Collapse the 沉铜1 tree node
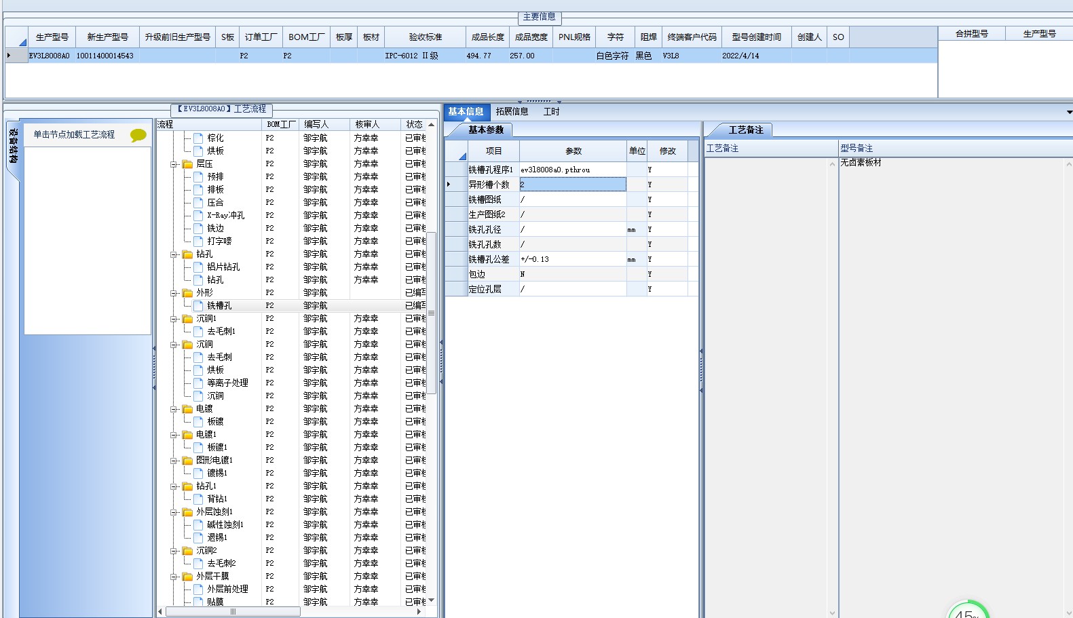This screenshot has height=618, width=1073. pyautogui.click(x=174, y=319)
